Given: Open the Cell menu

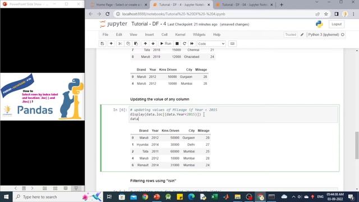Looking at the screenshot, I should click(164, 35).
